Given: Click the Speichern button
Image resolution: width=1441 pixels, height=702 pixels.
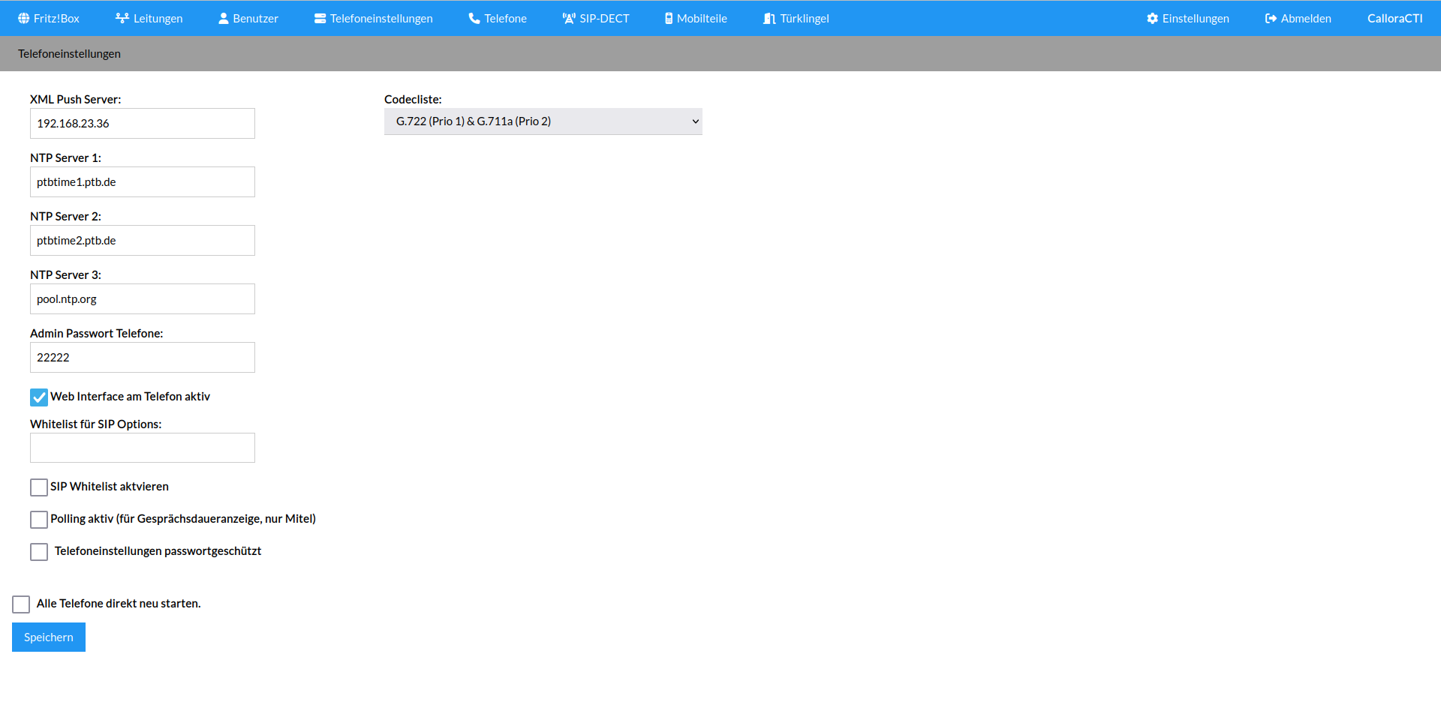Looking at the screenshot, I should pos(49,637).
